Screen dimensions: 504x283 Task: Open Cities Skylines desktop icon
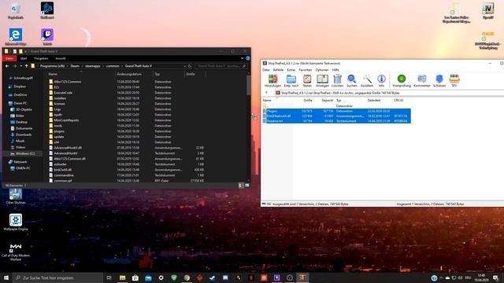16,196
